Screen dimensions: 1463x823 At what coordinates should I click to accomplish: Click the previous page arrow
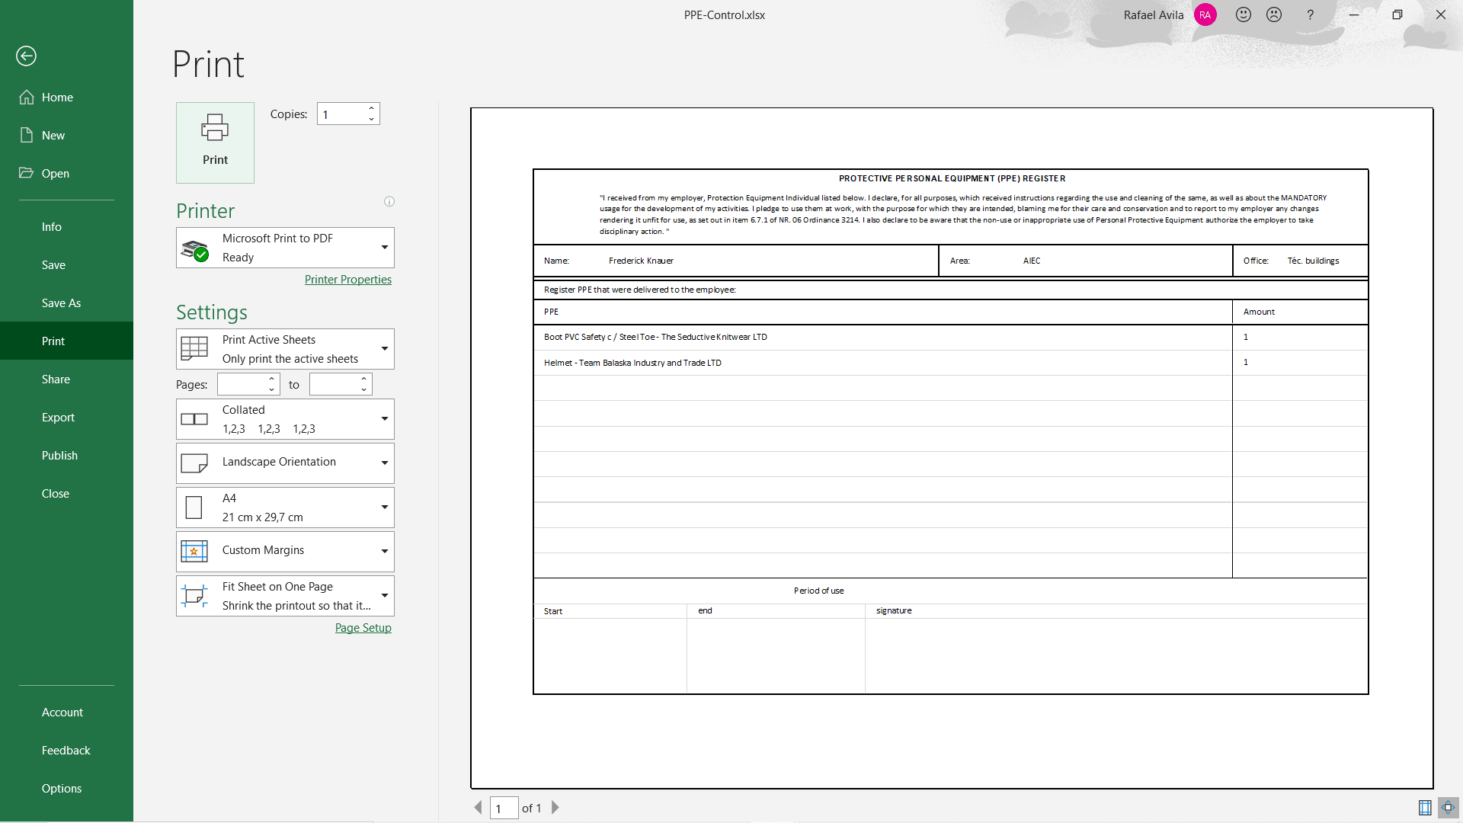coord(478,808)
